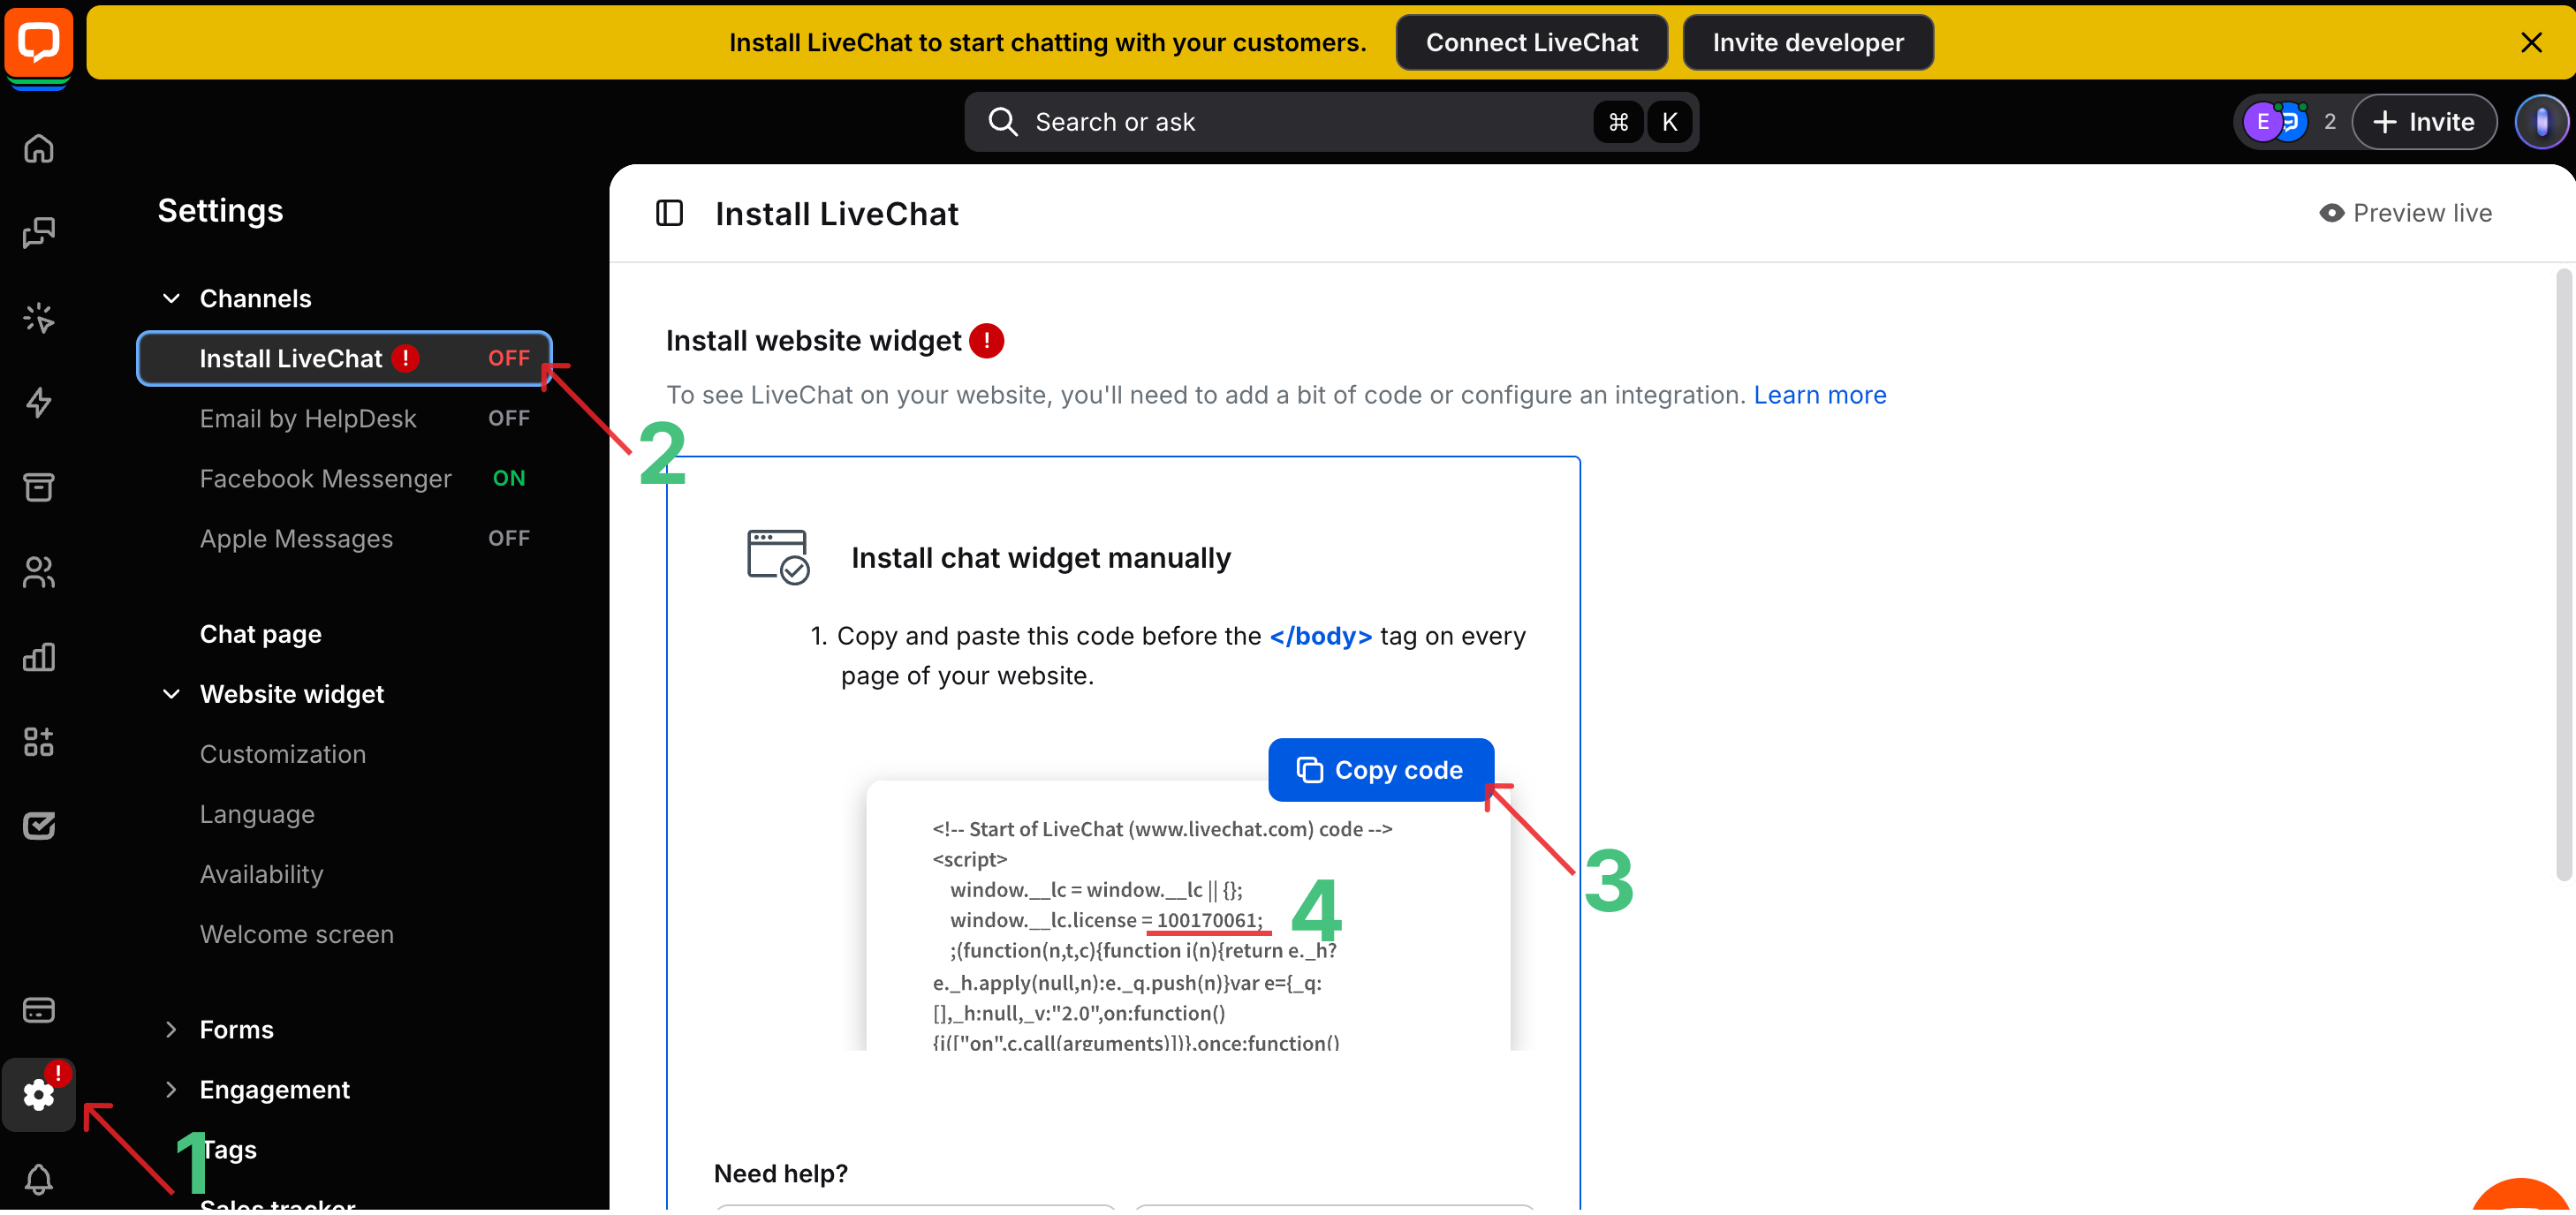Open the Archives box icon

click(x=38, y=487)
